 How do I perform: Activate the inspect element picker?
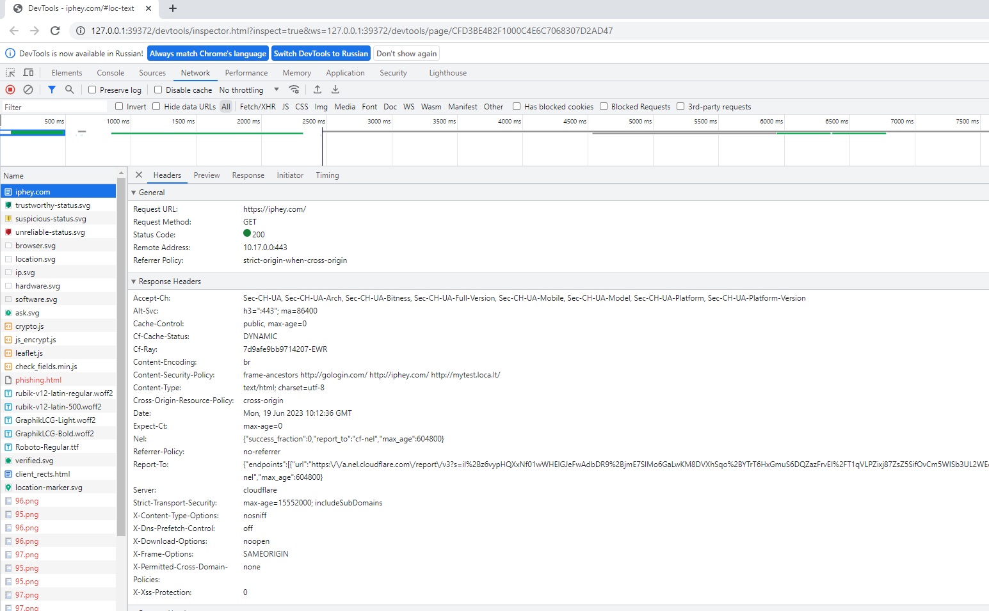[x=10, y=73]
